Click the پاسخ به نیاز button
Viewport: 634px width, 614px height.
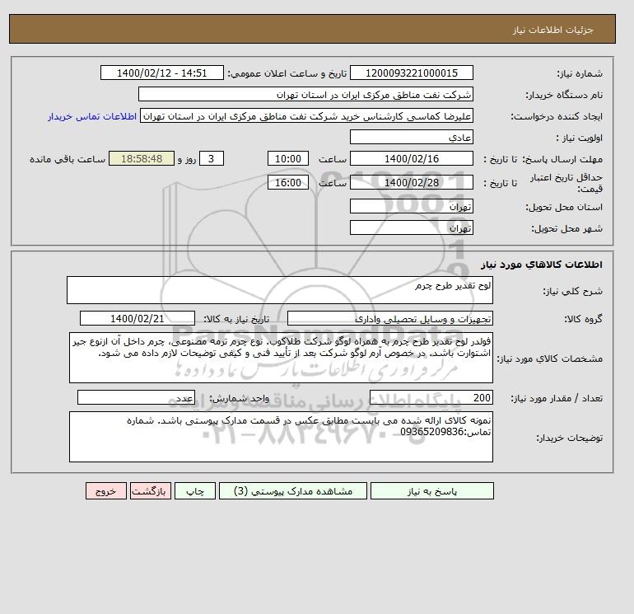click(x=431, y=491)
